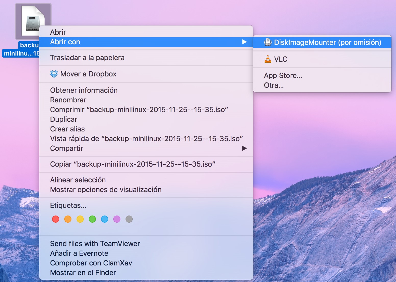Select Trasladar a la papelera
The height and width of the screenshot is (282, 396).
146,58
